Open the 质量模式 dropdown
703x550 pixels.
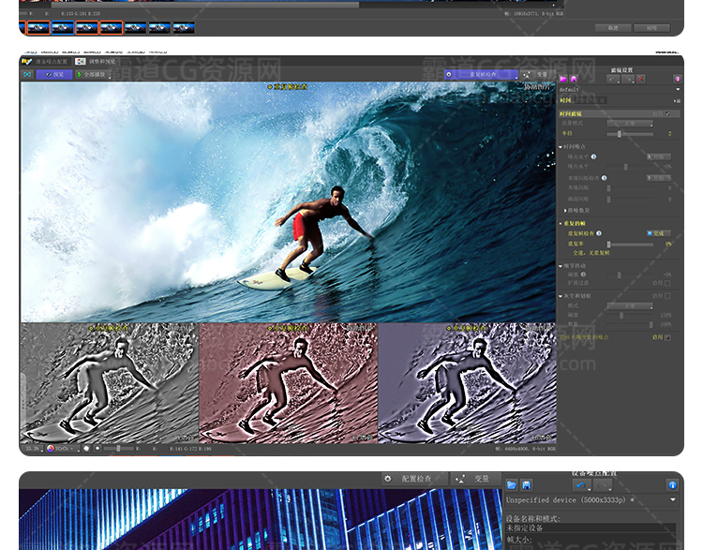click(x=630, y=124)
